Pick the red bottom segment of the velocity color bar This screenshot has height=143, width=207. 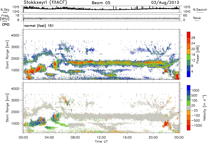[189, 128]
